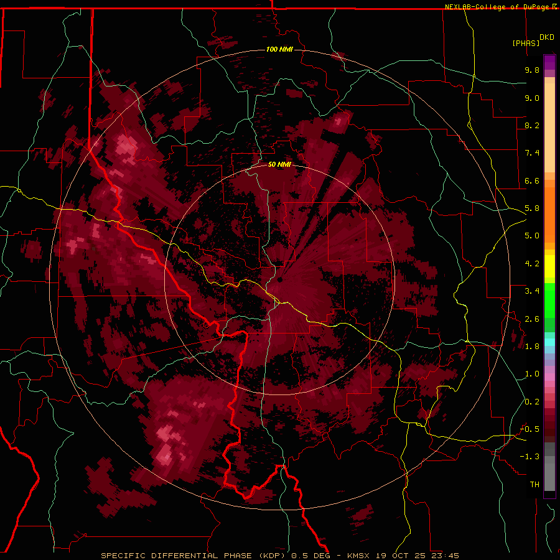This screenshot has width=560, height=560.
Task: Click the 8.2 value on the scale
Action: coord(532,125)
